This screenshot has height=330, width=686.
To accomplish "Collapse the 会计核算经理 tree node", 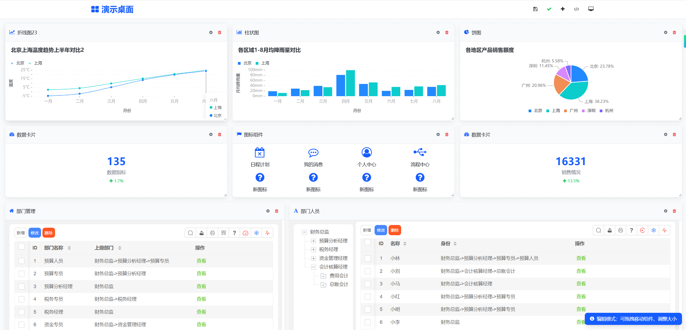I will click(x=313, y=267).
